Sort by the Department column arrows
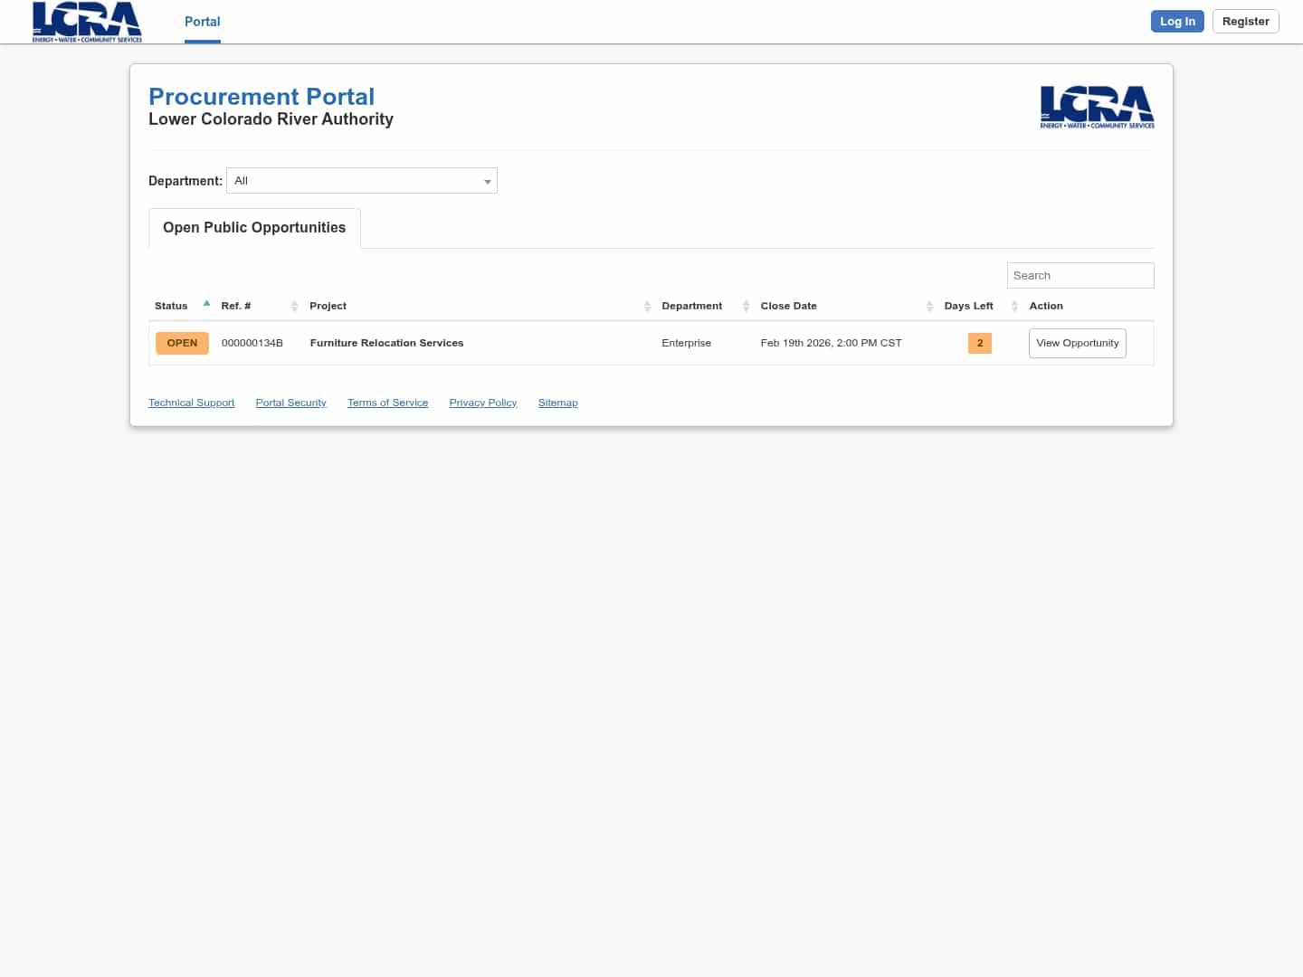The height and width of the screenshot is (977, 1303). click(746, 306)
